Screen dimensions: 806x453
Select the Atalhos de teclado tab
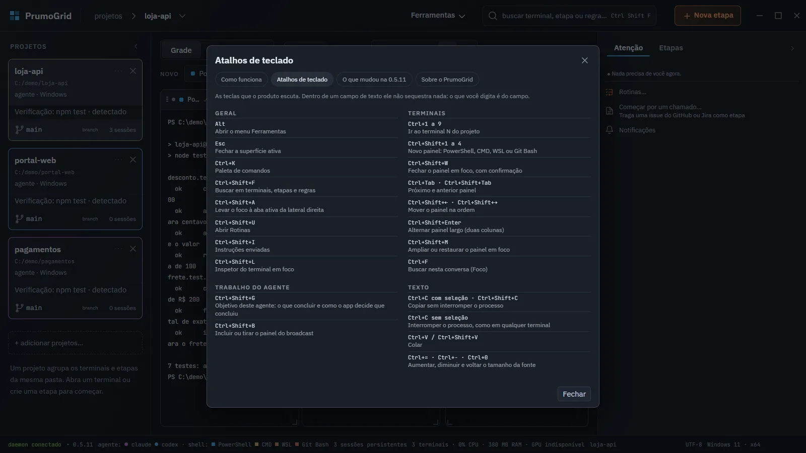(x=302, y=80)
